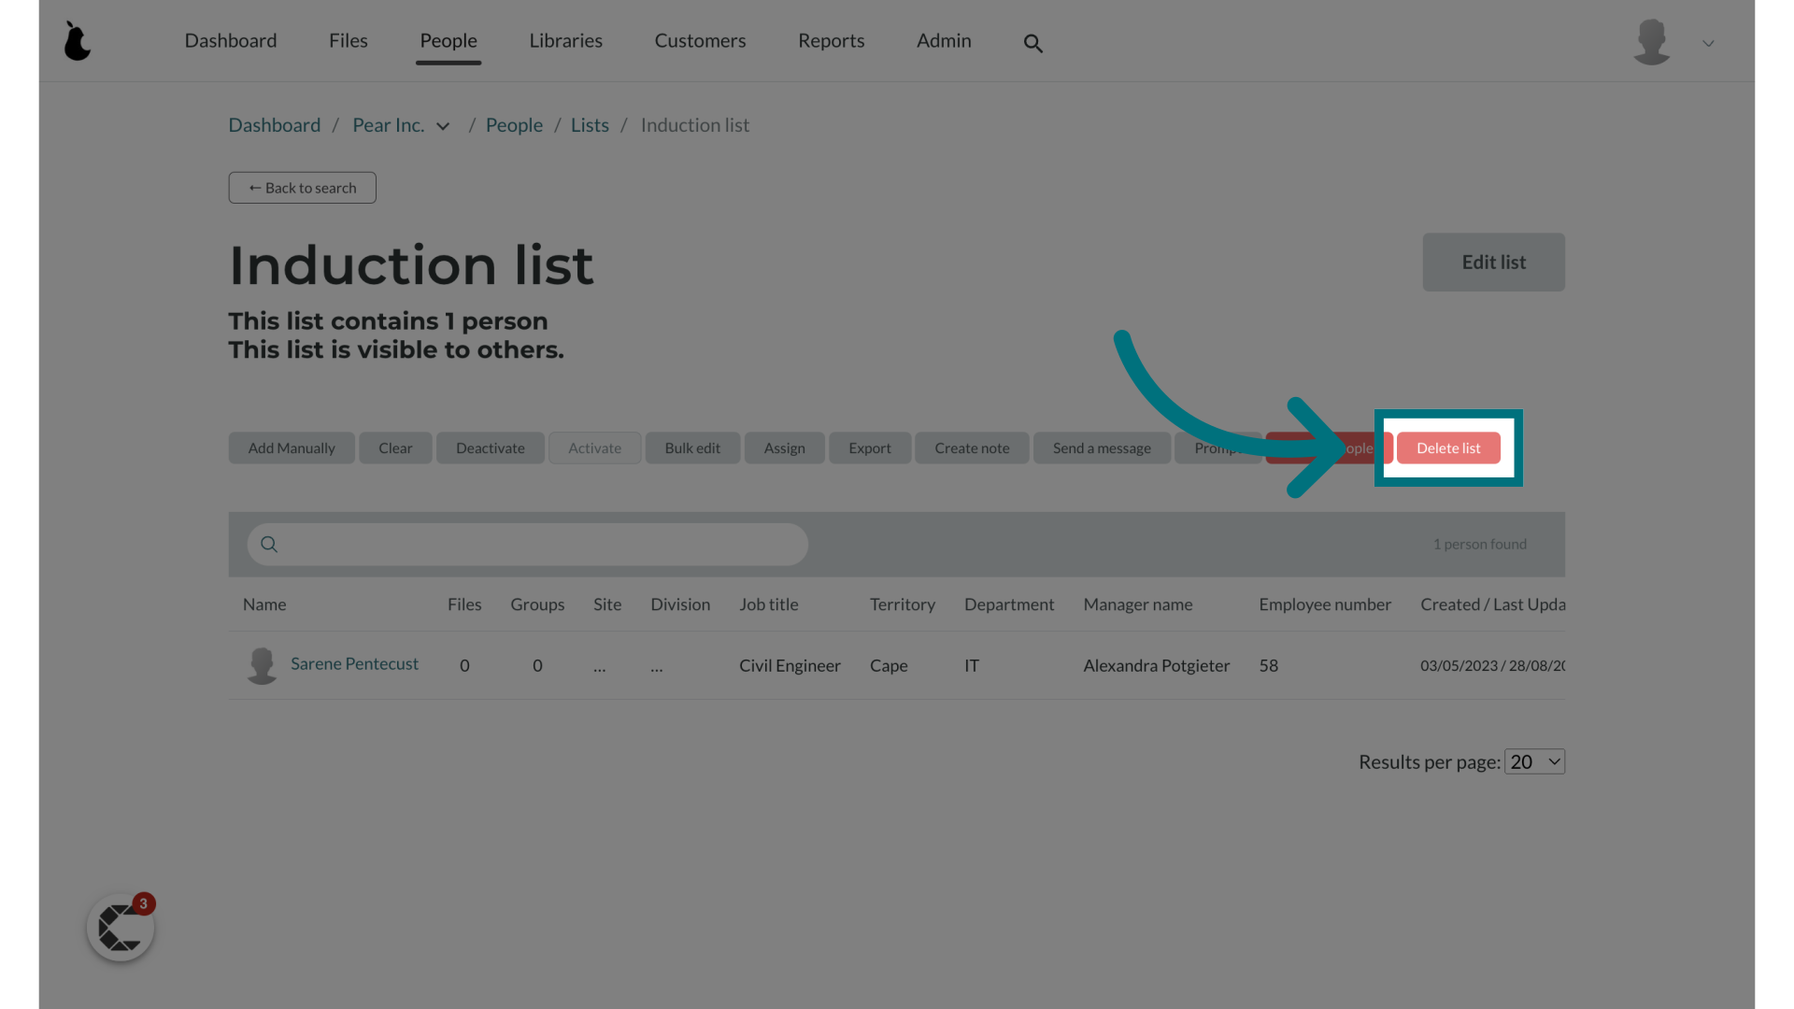Click Add Manually button
This screenshot has width=1794, height=1009.
click(x=292, y=448)
